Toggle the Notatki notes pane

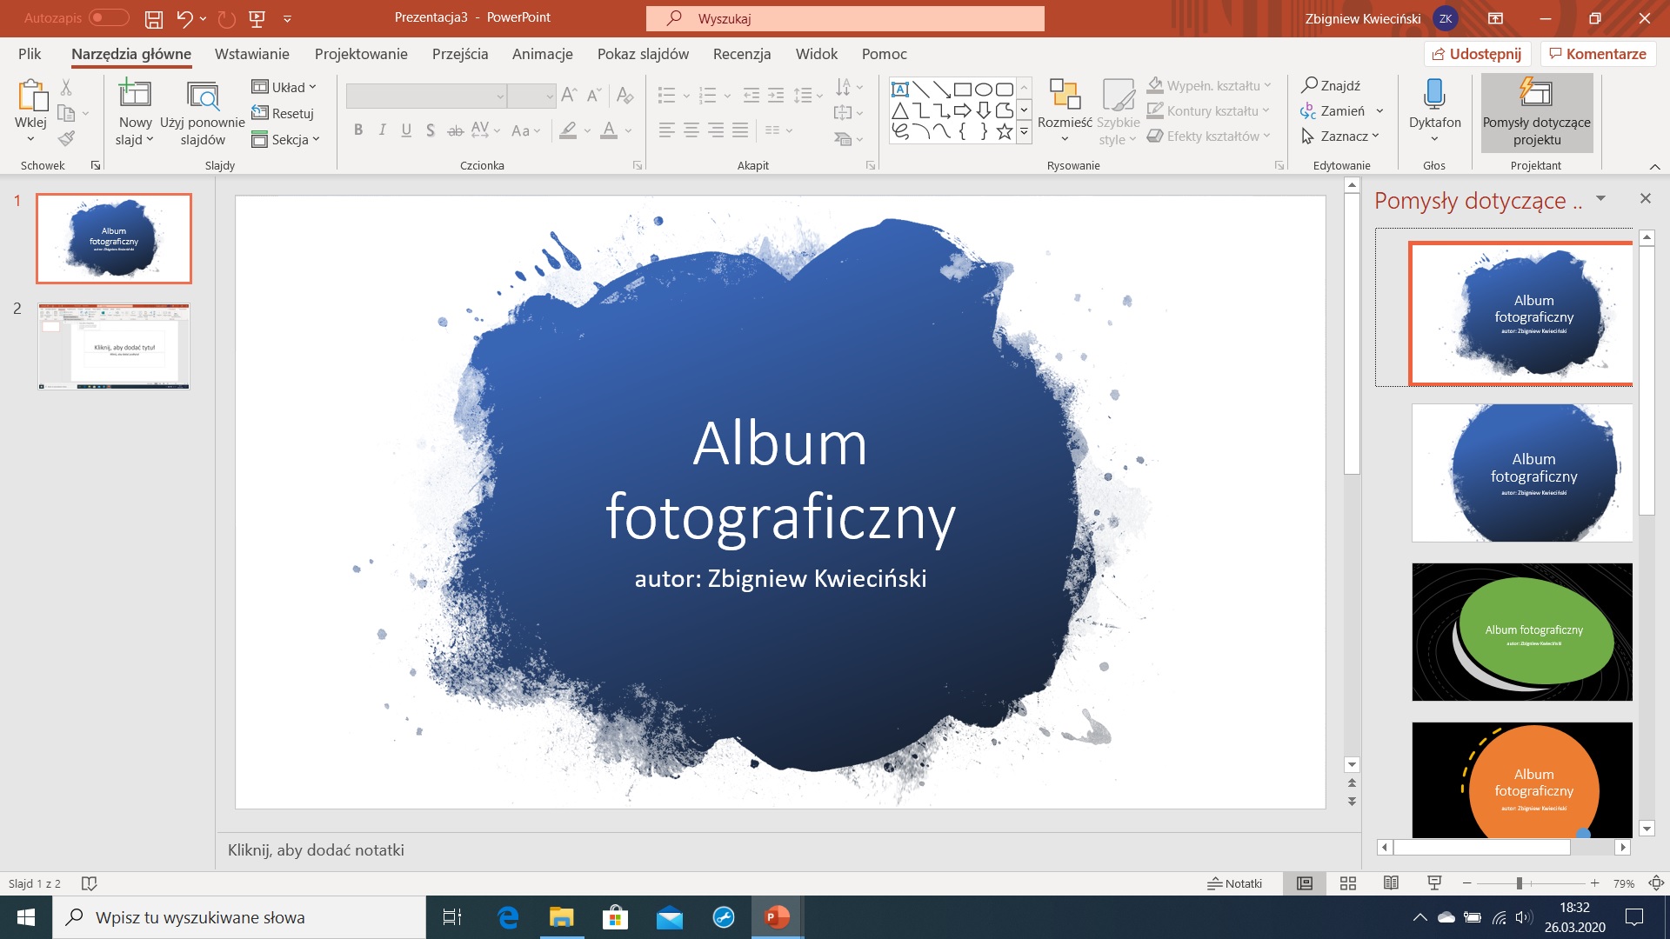1234,883
